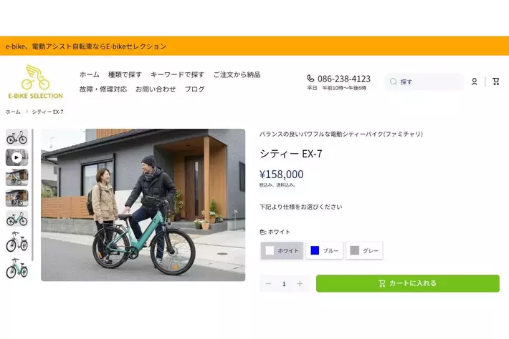509x339 pixels.
Task: Click the ホーム breadcrumb link
Action: [13, 112]
